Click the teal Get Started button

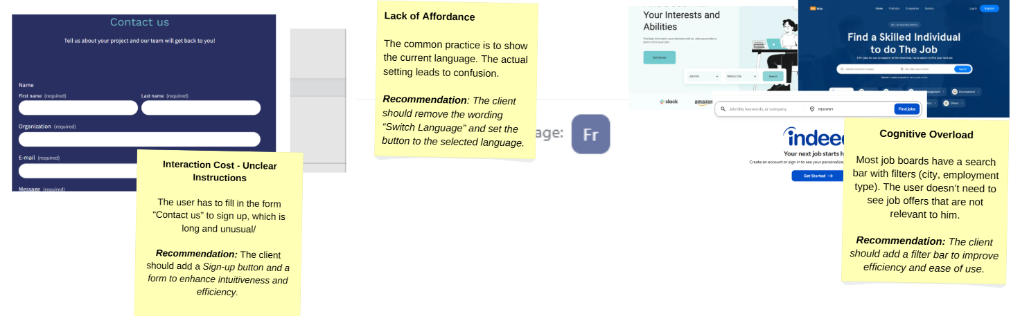[x=659, y=57]
